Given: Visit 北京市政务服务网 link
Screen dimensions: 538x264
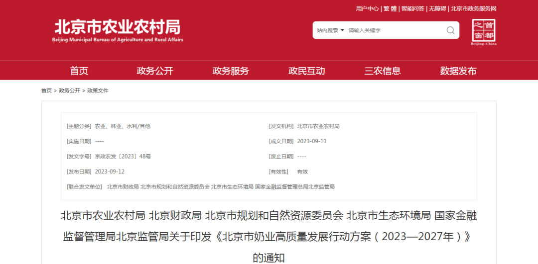Looking at the screenshot, I should 474,8.
